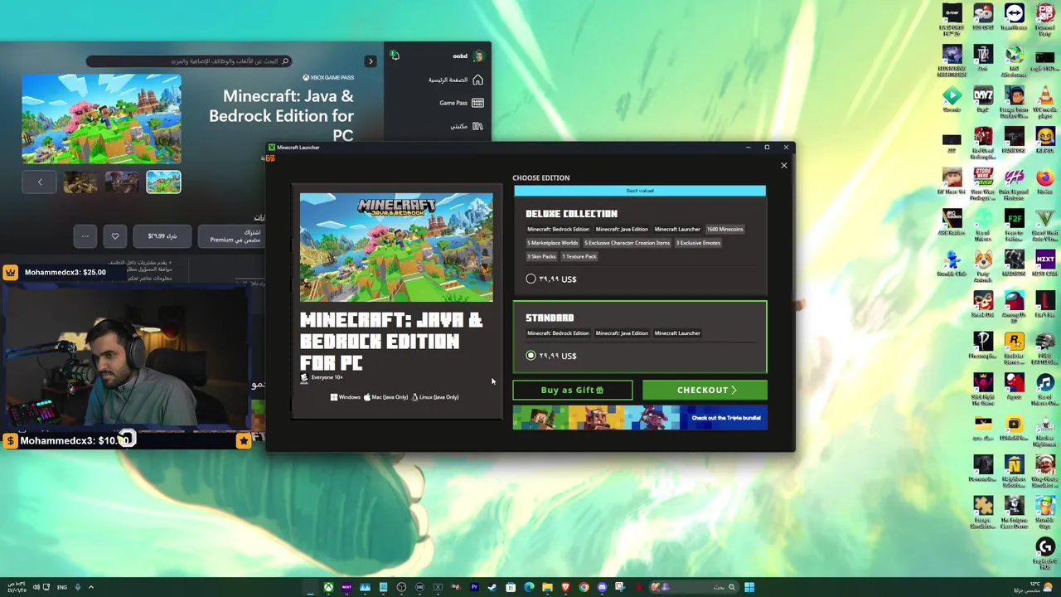This screenshot has height=597, width=1061.
Task: Click the $29.99 buy button in Xbox app
Action: (x=162, y=236)
